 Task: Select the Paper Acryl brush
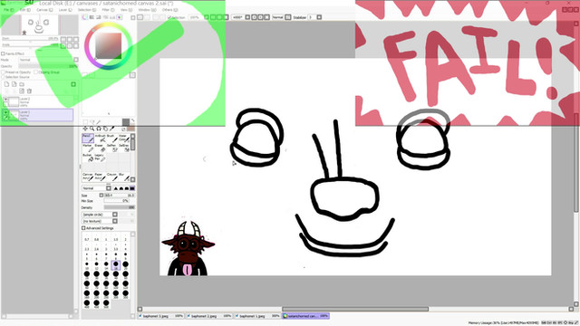(100, 177)
